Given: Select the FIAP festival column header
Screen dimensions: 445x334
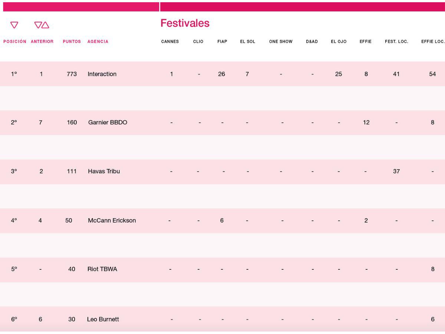Looking at the screenshot, I should (222, 42).
